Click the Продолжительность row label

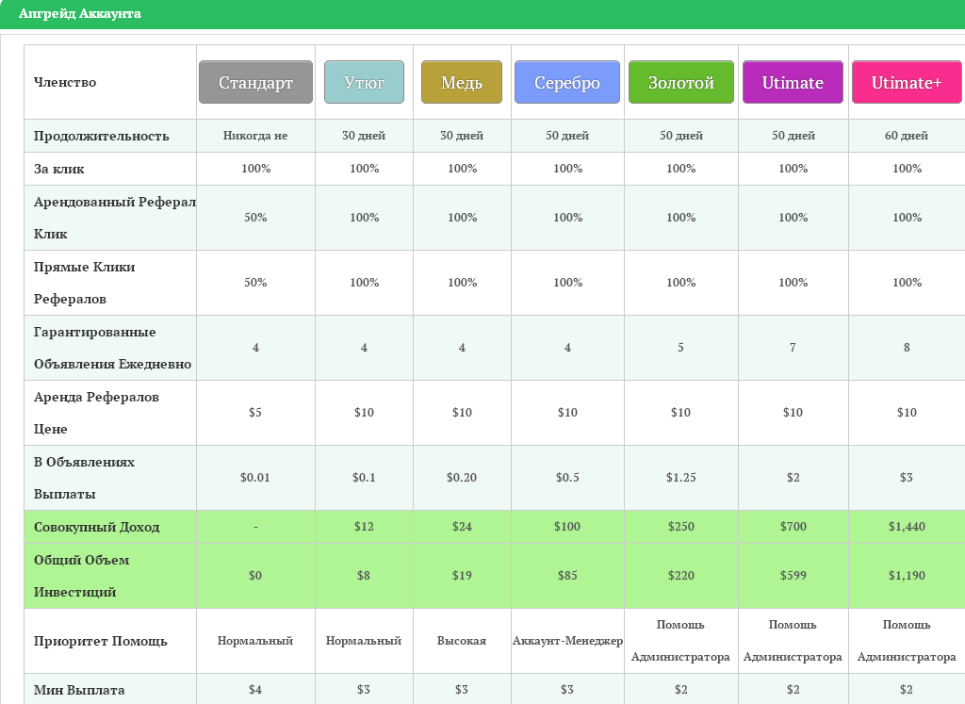[x=102, y=136]
